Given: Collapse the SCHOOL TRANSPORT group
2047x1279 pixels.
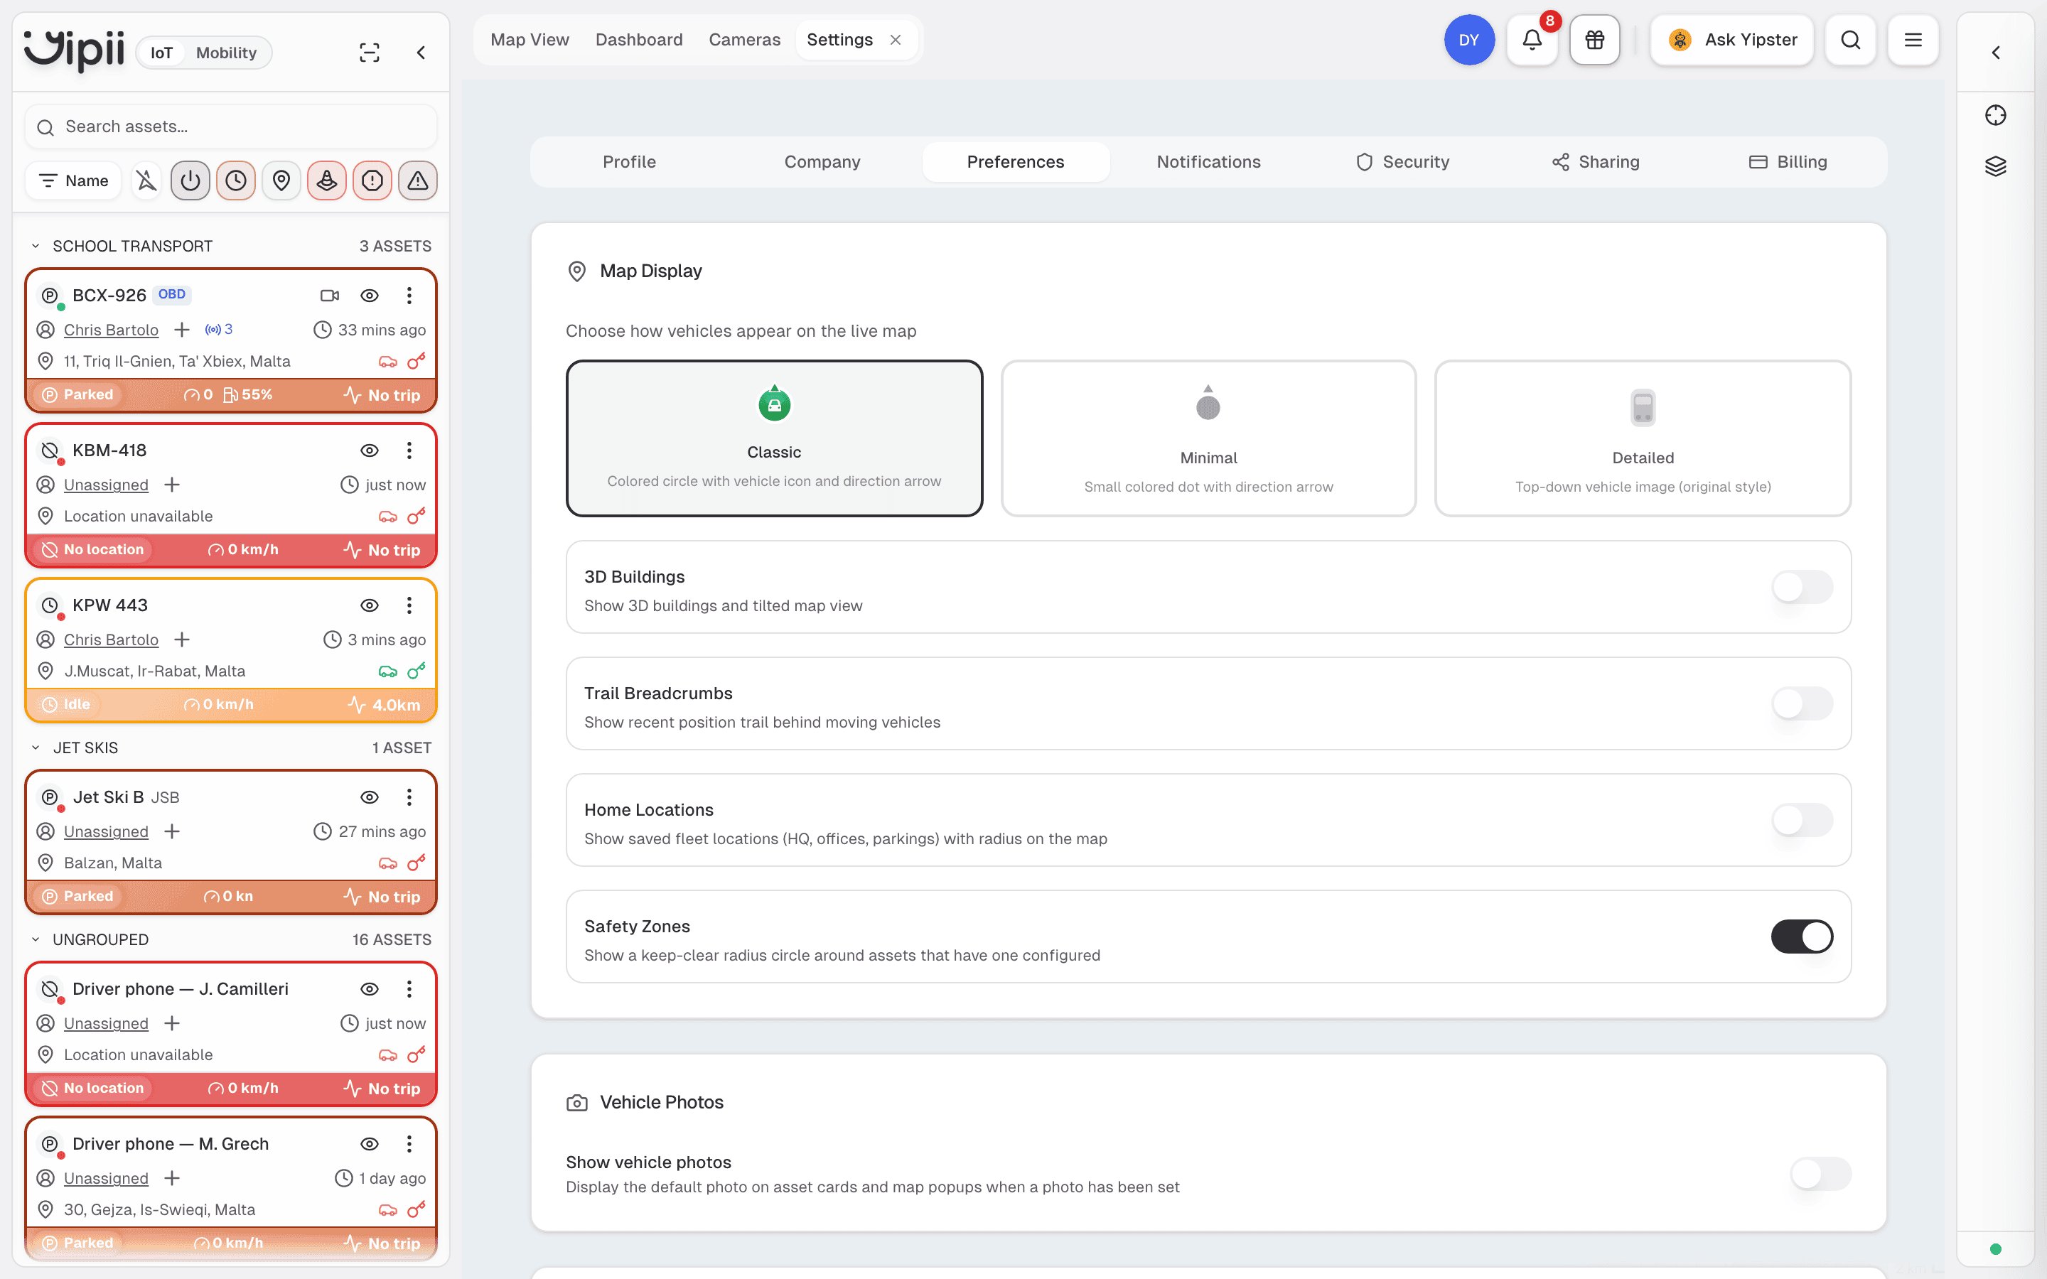Looking at the screenshot, I should point(36,246).
